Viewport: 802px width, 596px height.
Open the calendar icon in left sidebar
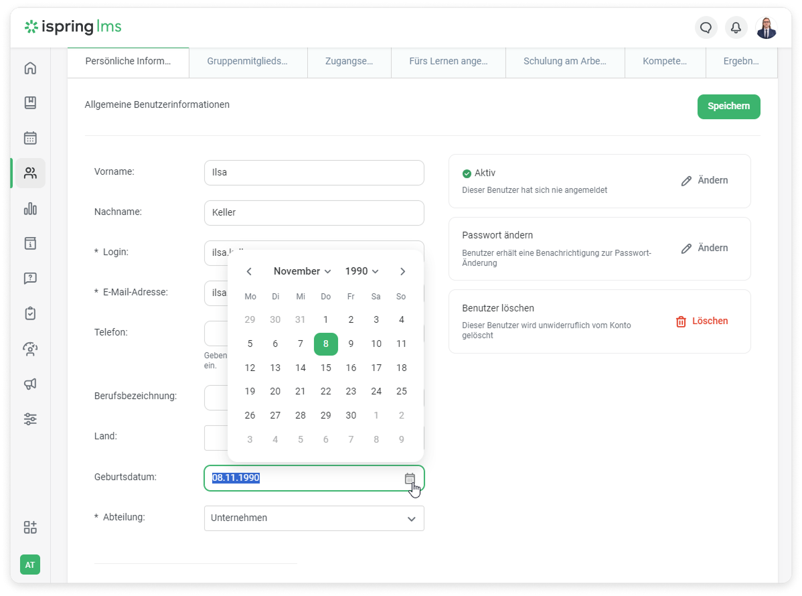(x=30, y=138)
